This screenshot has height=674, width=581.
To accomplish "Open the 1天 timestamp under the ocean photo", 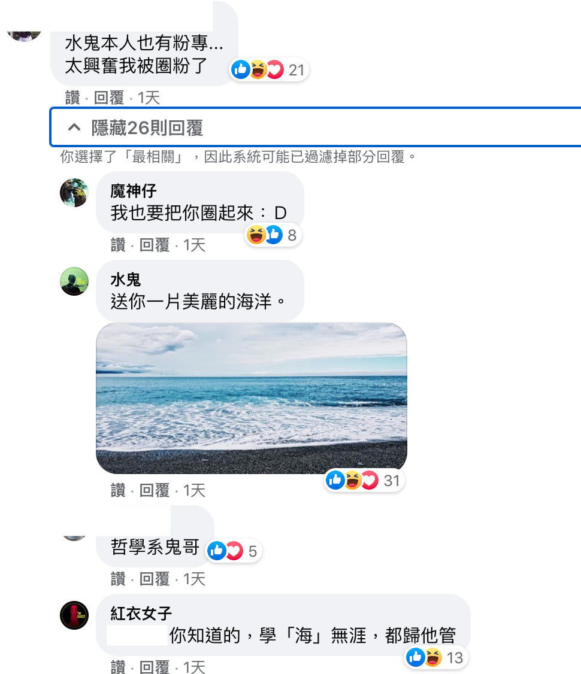I will pyautogui.click(x=195, y=490).
